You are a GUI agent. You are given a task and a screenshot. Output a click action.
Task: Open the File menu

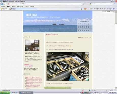3,6
